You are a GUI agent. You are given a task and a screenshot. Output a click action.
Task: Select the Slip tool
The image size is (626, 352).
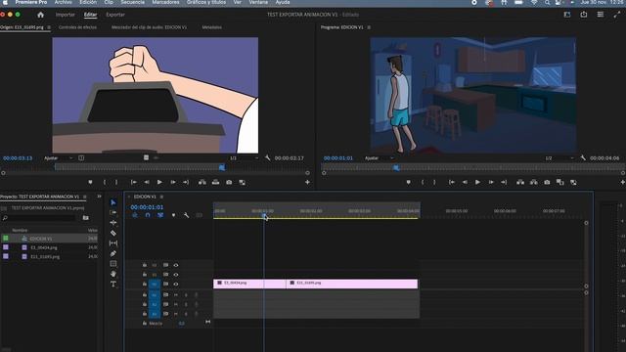pos(113,243)
